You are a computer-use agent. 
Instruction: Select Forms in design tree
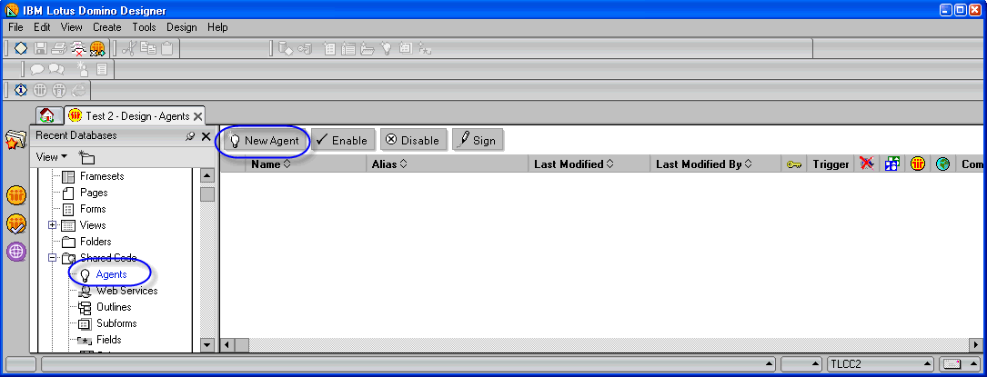click(x=93, y=209)
